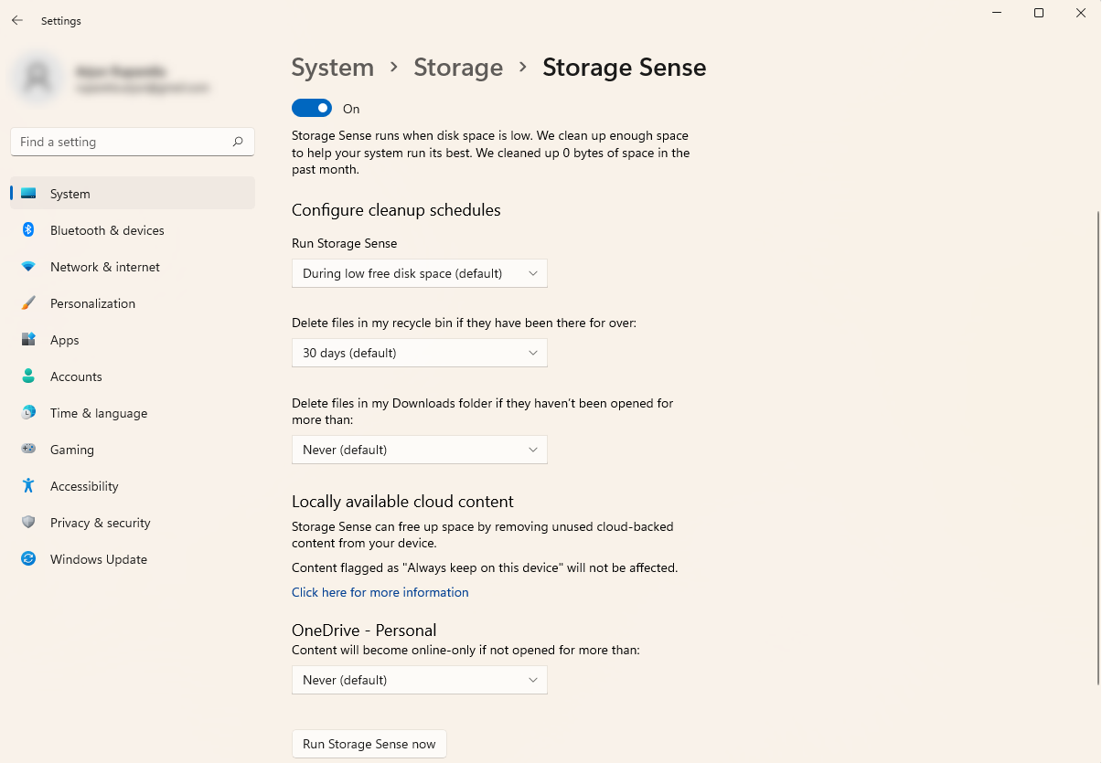Open the cloud content information link
1102x763 pixels.
pos(380,592)
